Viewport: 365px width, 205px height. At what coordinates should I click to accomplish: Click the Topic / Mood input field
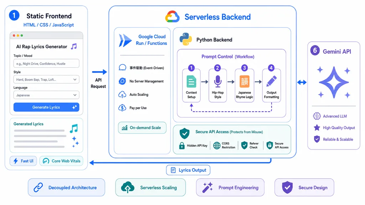coord(46,63)
